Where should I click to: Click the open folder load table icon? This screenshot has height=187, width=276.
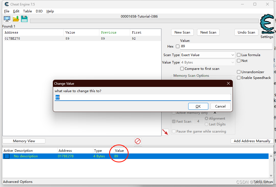pos(16,19)
